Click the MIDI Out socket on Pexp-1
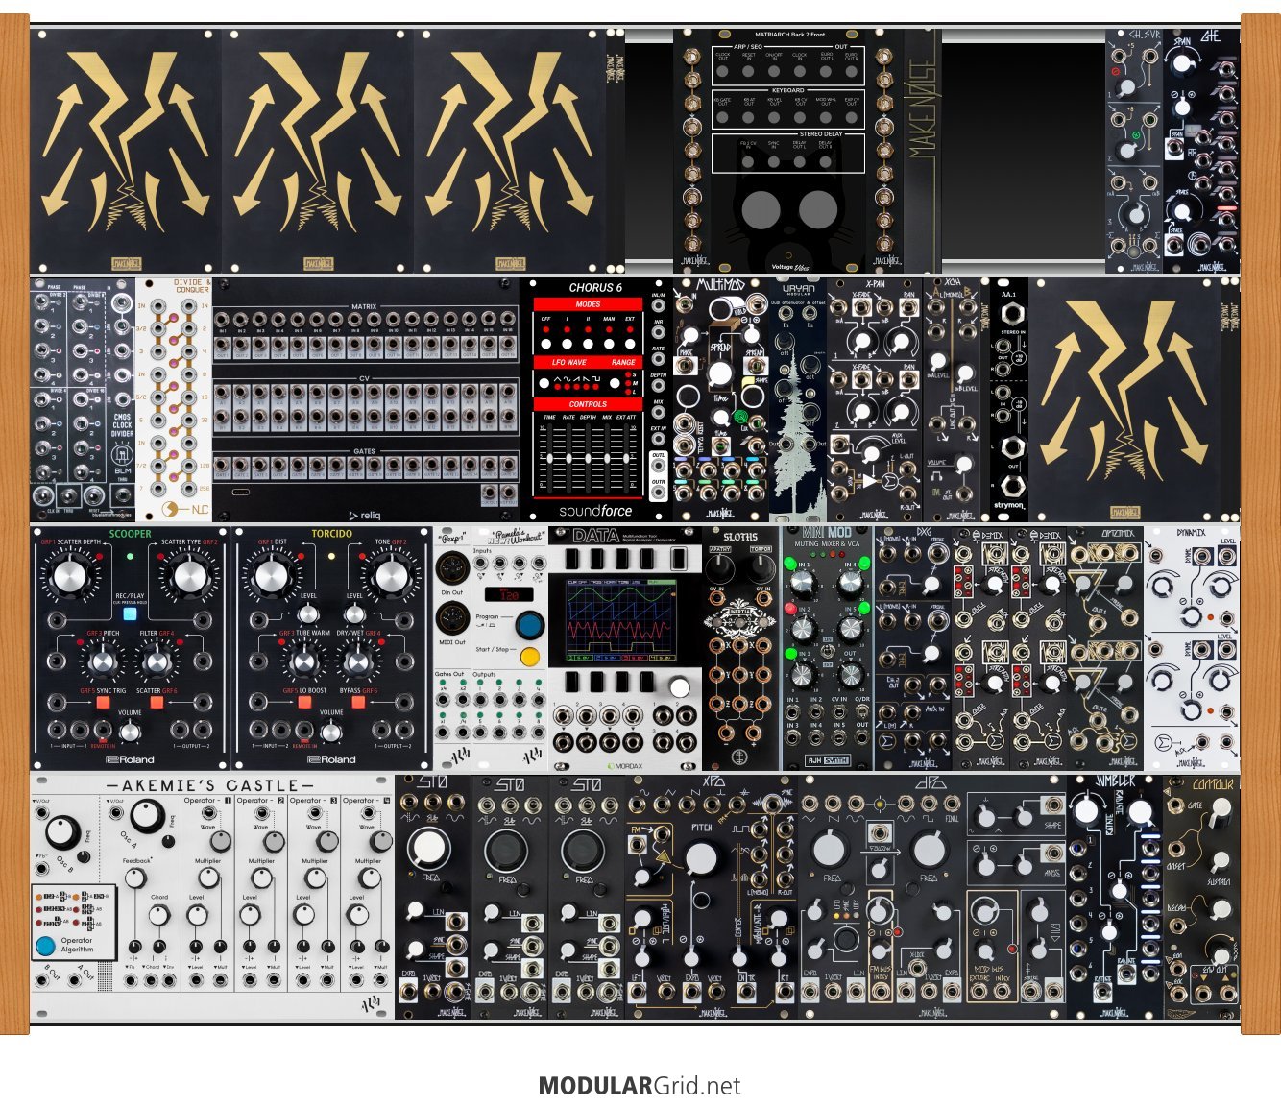The height and width of the screenshot is (1106, 1281). click(x=452, y=618)
